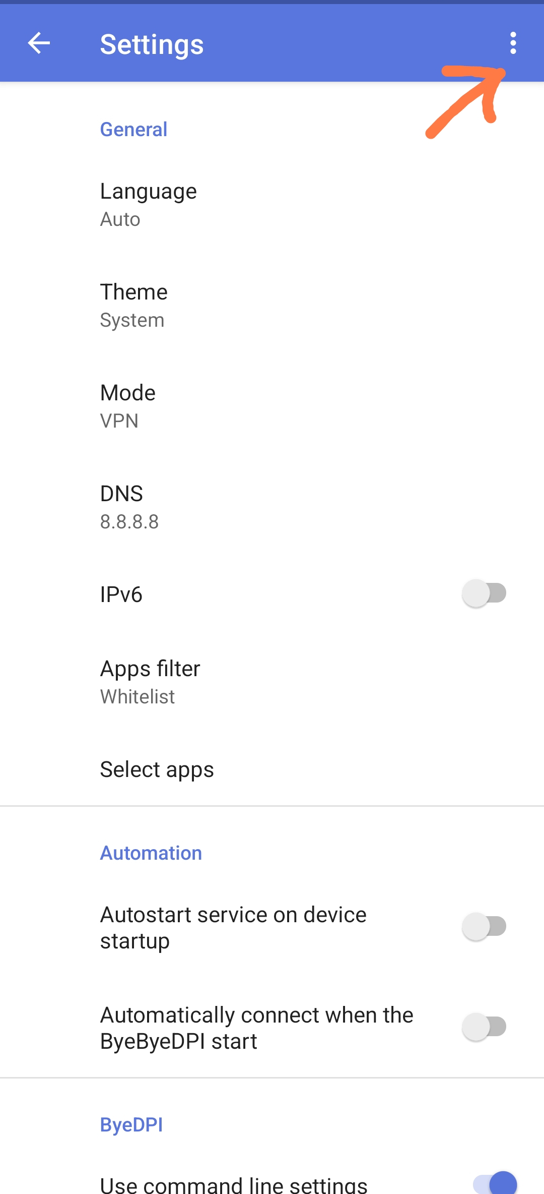Toggle the IPv6 switch
Viewport: 544px width, 1194px height.
click(484, 593)
